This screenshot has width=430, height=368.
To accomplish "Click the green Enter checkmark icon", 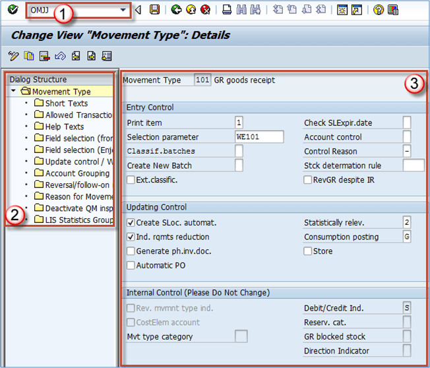I will (x=12, y=10).
